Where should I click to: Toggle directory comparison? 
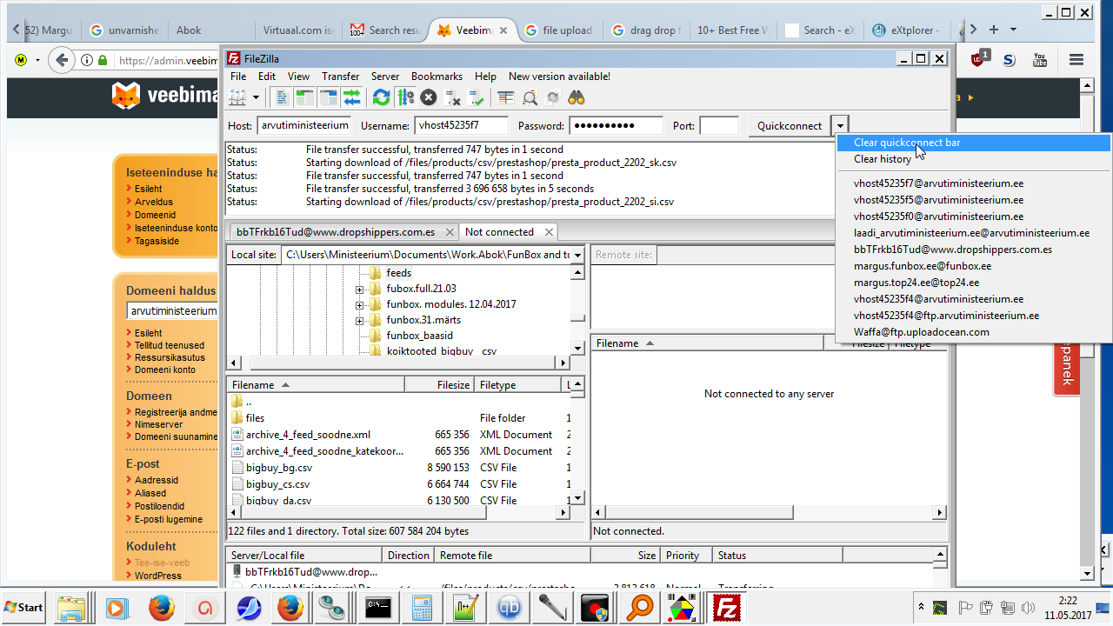tap(530, 97)
